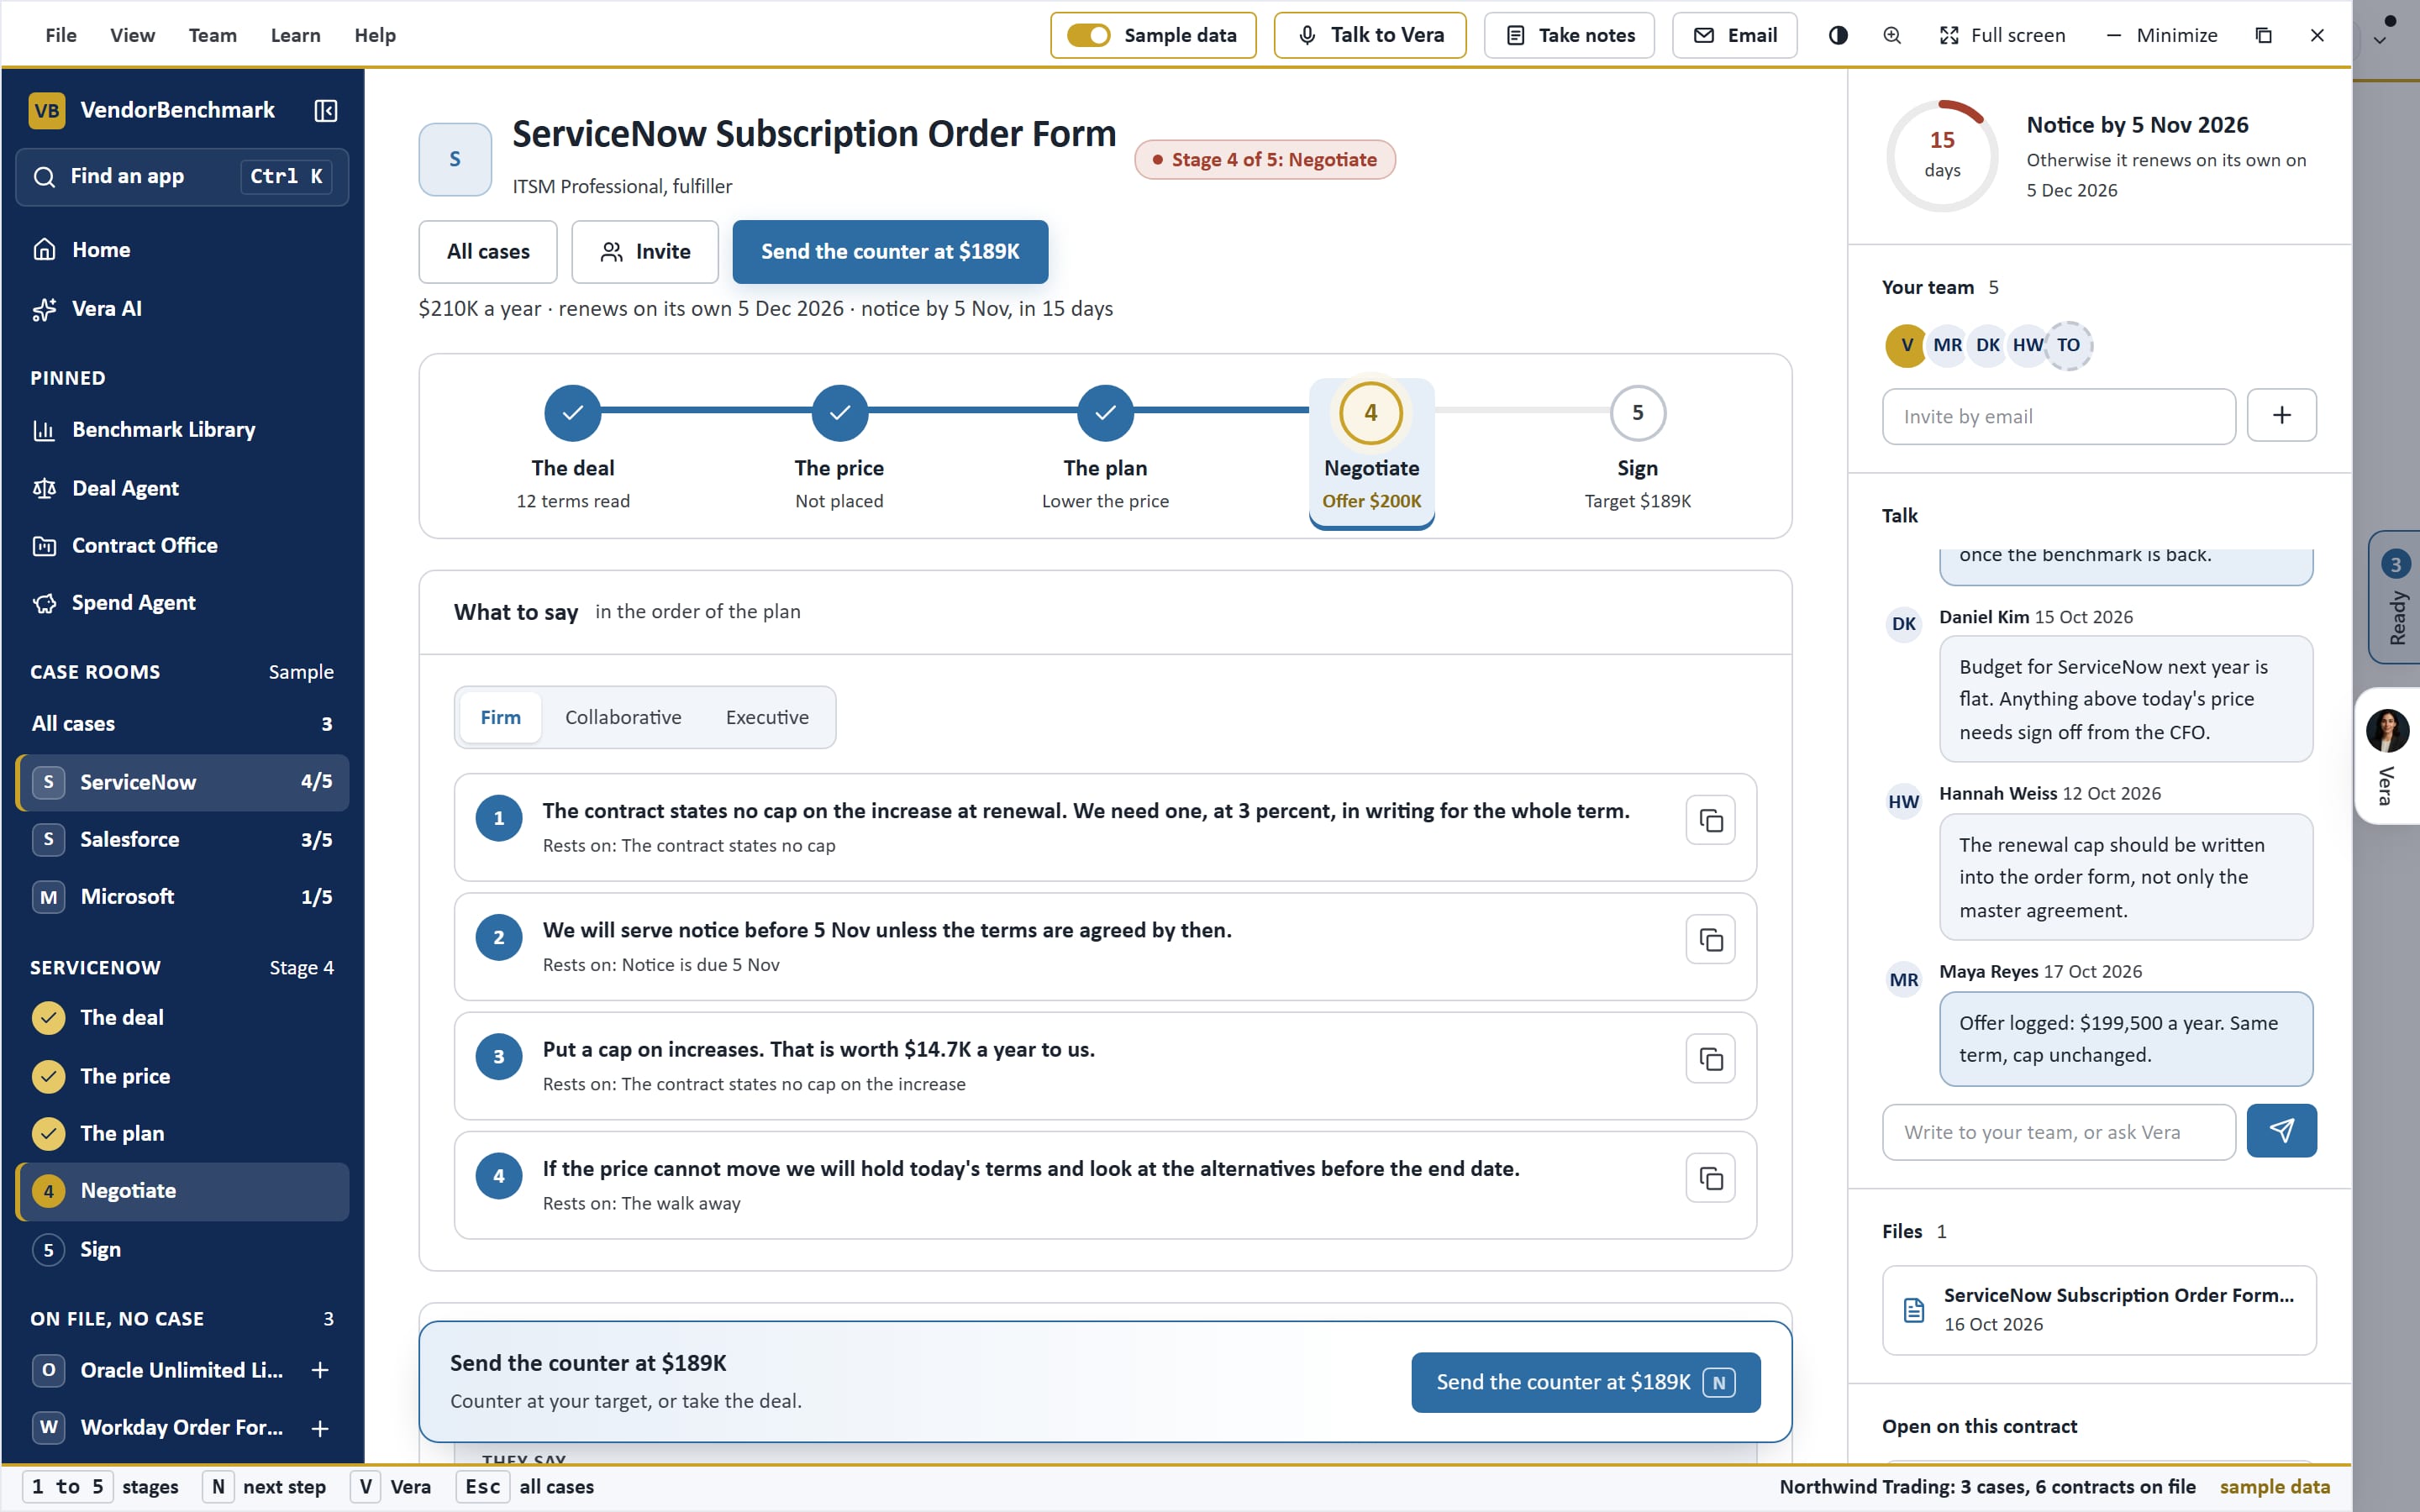This screenshot has height=1512, width=2420.
Task: Open Contract Office pinned app
Action: pyautogui.click(x=182, y=545)
